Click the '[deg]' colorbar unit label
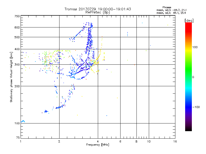This screenshot has width=206, height=154. (x=189, y=21)
